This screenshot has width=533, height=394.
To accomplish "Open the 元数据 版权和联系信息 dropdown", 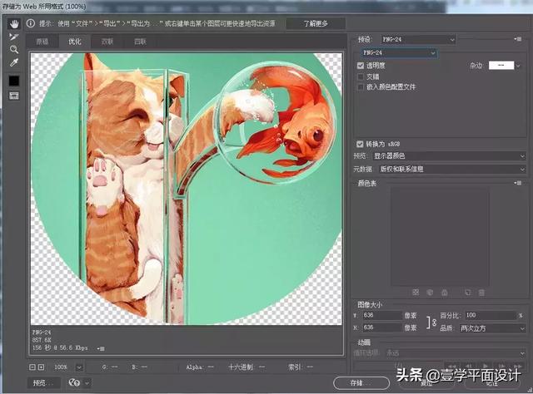I will (451, 169).
